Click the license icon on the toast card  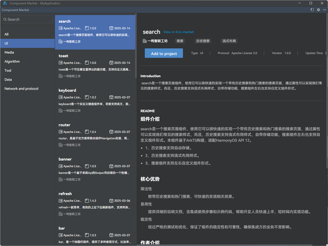point(61,63)
